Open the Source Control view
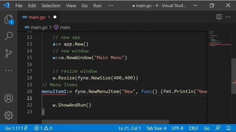The width and height of the screenshot is (236, 132). point(8,53)
